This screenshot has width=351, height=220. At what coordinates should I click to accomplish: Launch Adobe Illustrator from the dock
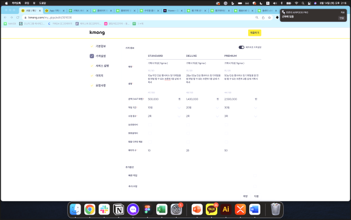226,210
